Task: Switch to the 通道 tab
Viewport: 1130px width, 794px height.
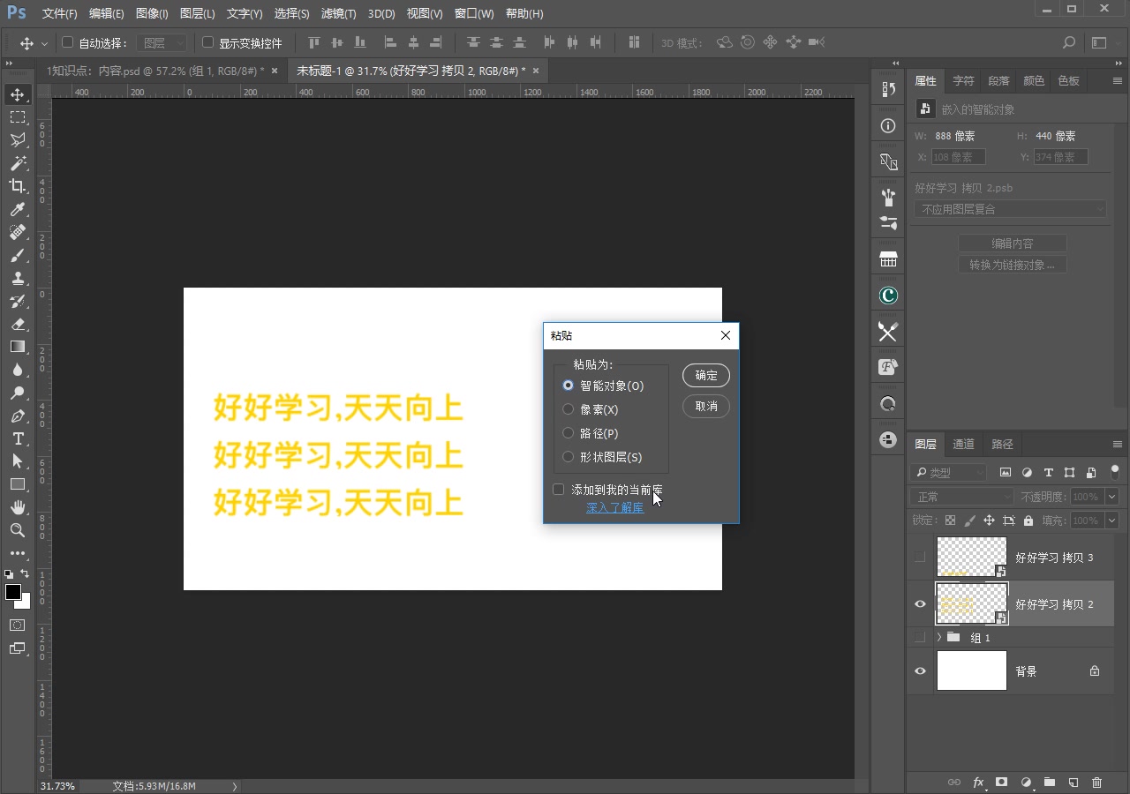Action: click(x=963, y=444)
